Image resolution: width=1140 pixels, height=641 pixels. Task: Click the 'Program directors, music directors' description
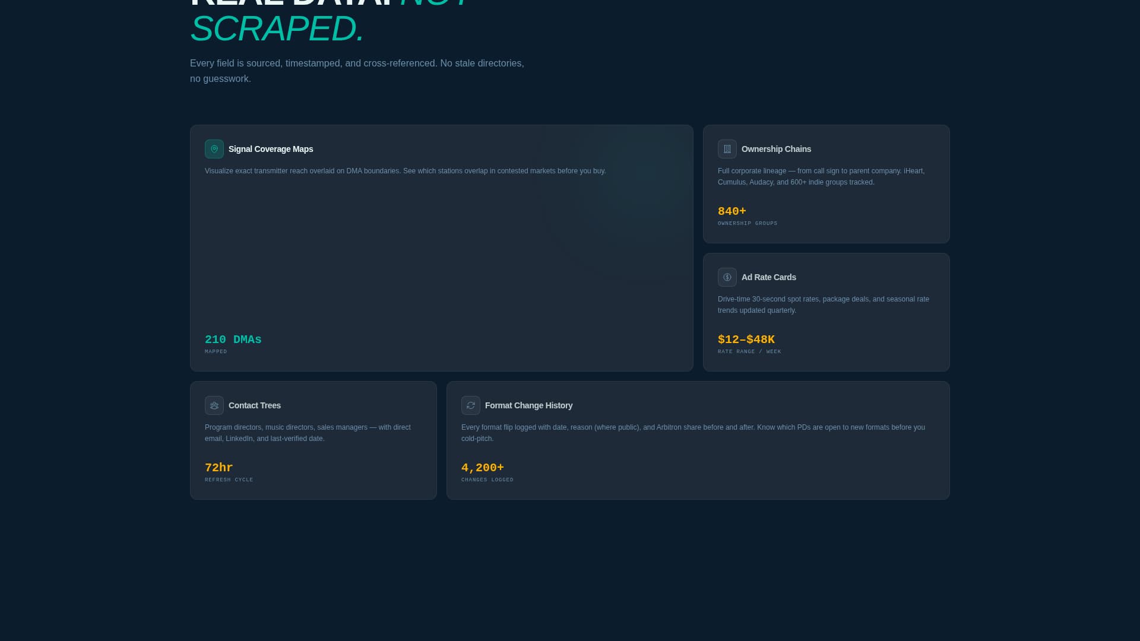coord(308,433)
